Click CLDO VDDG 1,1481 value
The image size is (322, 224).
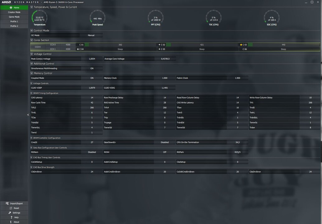165,88
